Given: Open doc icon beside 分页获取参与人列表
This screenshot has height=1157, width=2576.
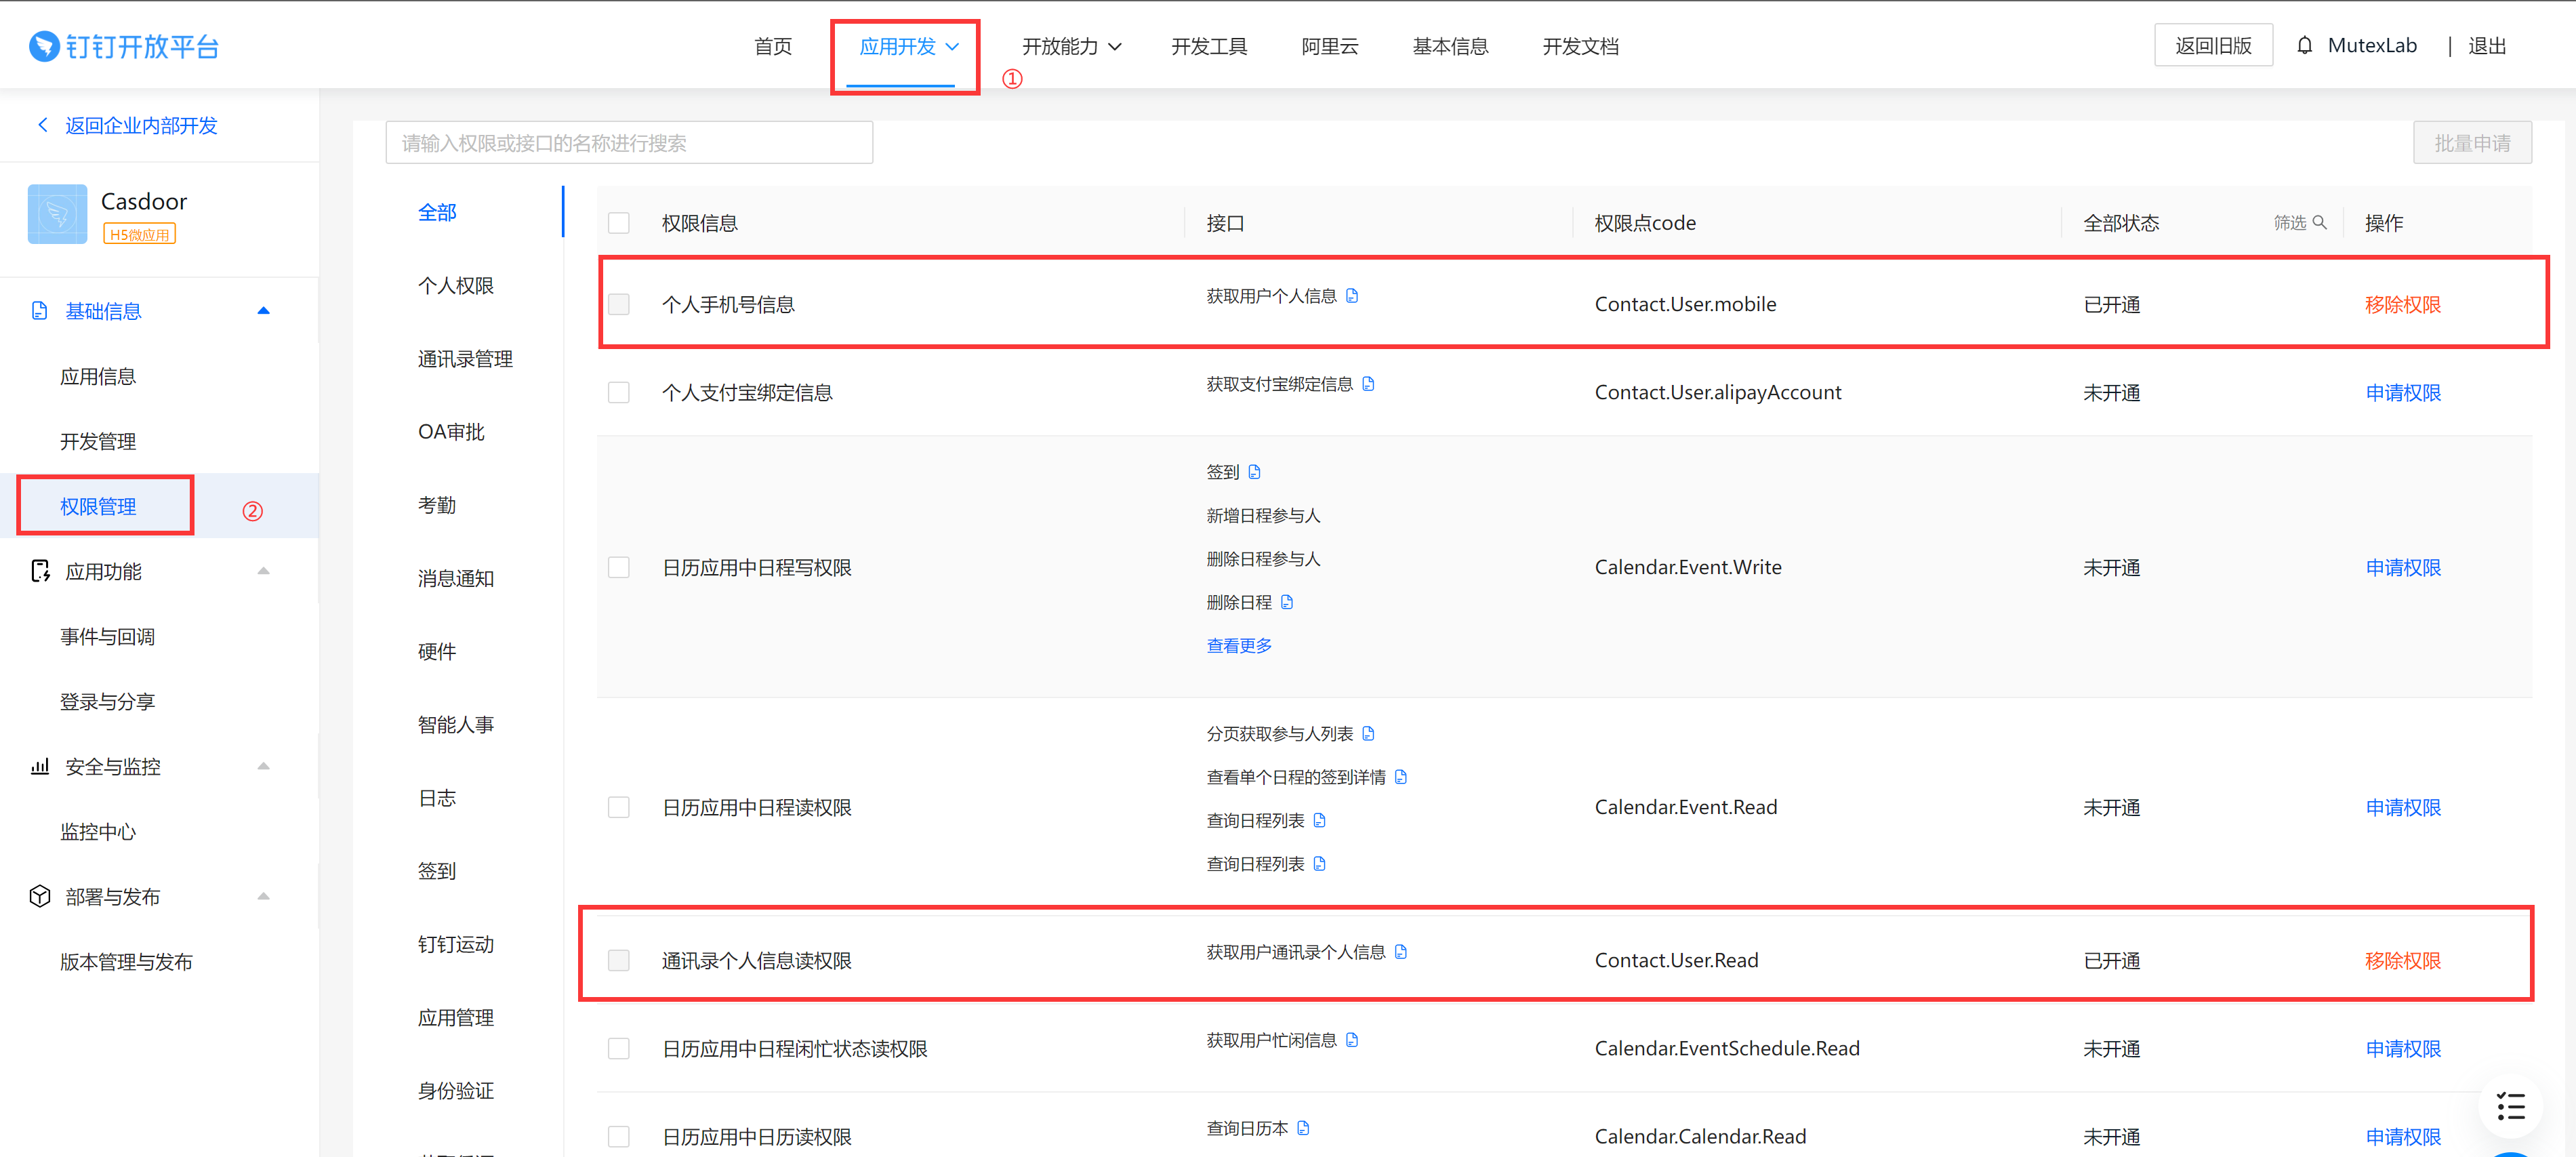Looking at the screenshot, I should click(x=1368, y=734).
